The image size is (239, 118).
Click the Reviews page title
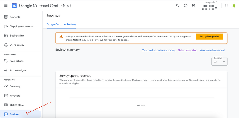pos(53,16)
